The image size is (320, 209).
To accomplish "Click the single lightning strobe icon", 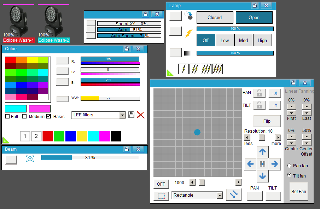I will point(184,69).
